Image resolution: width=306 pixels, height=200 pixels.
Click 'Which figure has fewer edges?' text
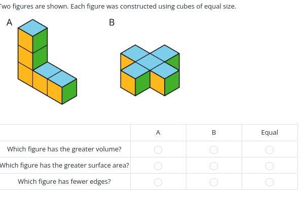point(64,181)
